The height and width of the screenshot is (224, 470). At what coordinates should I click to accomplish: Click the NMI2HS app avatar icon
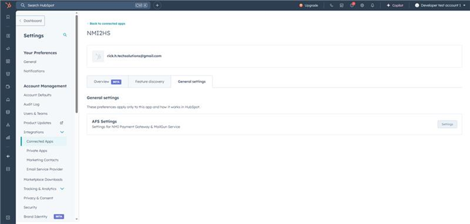98,56
